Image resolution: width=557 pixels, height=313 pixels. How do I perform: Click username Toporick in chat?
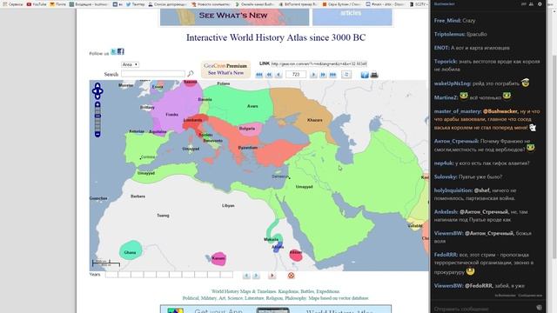(x=446, y=62)
